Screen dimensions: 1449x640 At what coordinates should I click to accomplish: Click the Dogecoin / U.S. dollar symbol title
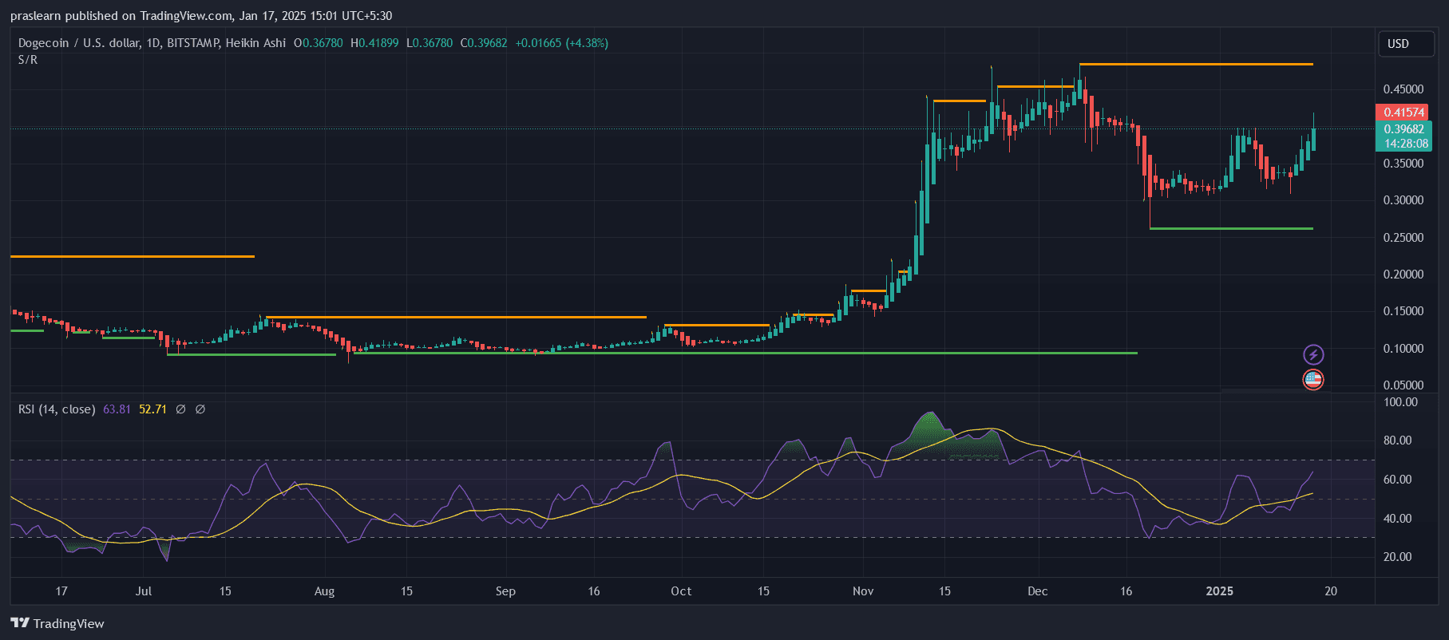pos(78,43)
